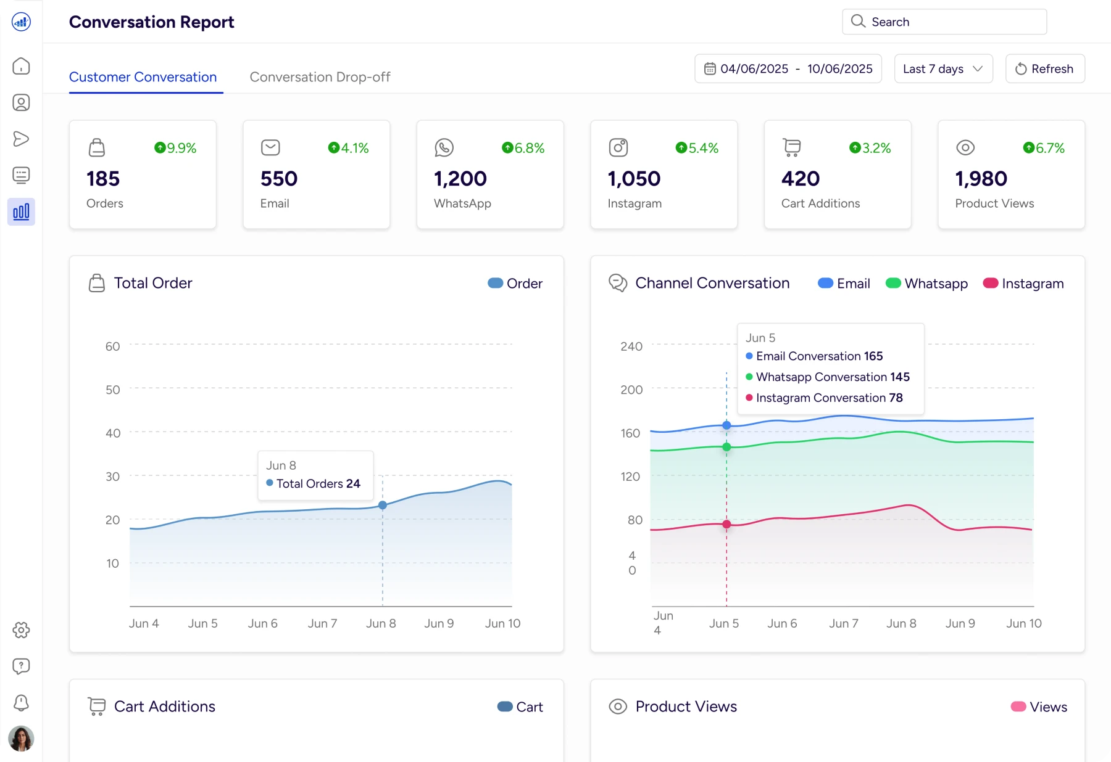Toggle Instagram series in chart legend
1111x762 pixels.
click(x=1023, y=284)
